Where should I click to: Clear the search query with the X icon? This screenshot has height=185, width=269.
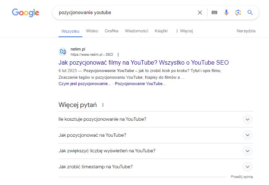pos(200,13)
